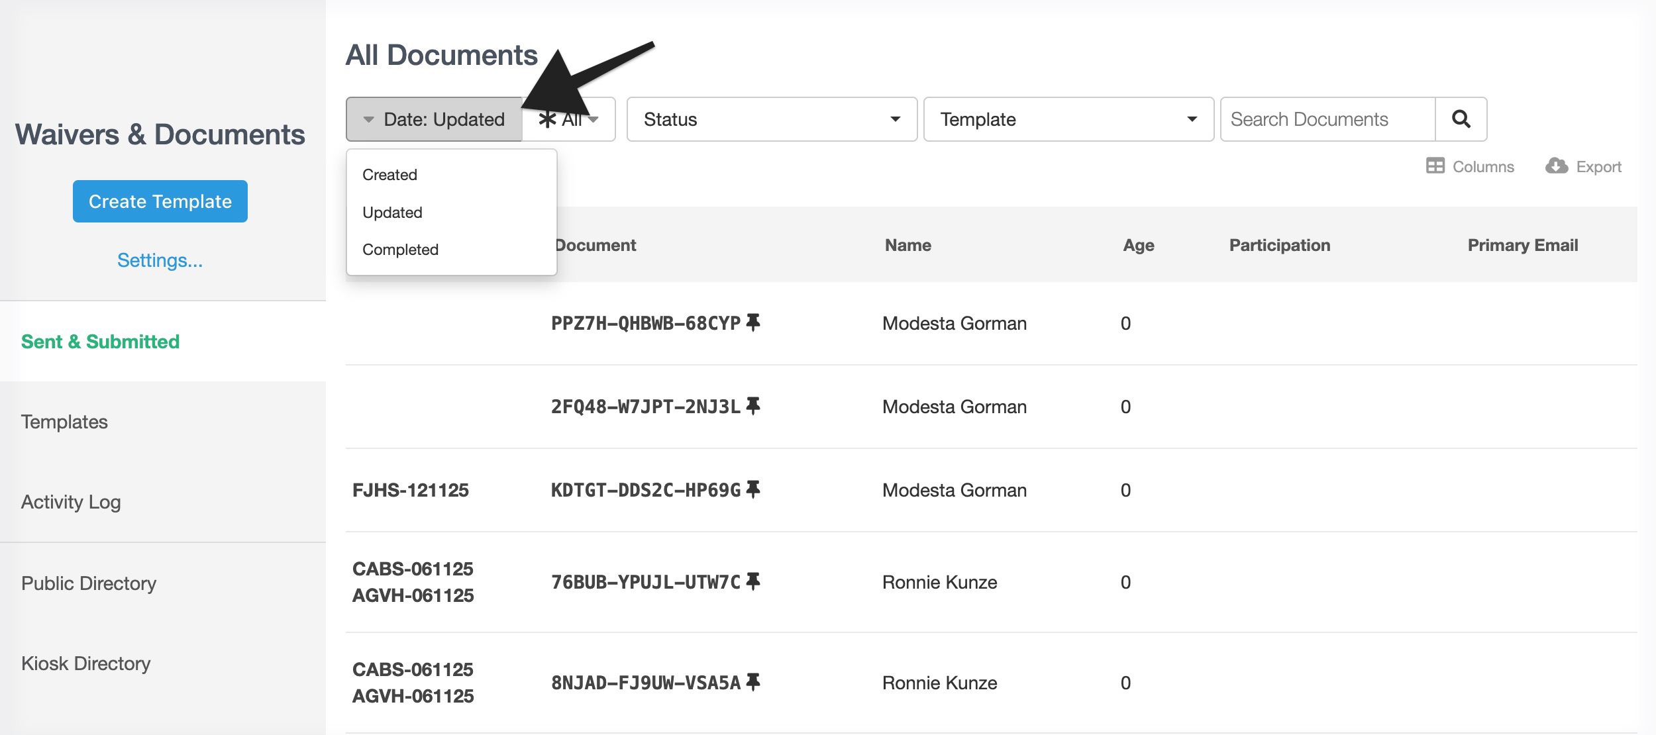Click Modesta Gorman in the PPZ7H row
This screenshot has height=735, width=1656.
click(x=955, y=323)
